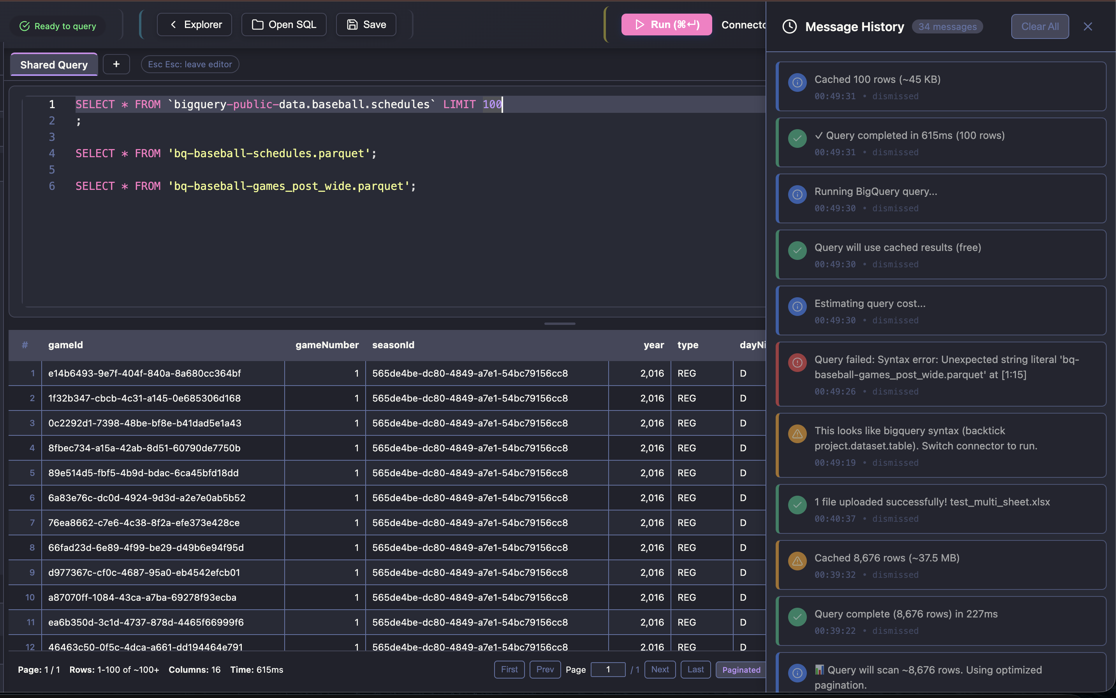Viewport: 1116px width, 698px height.
Task: Go back to Explorer via chevron button
Action: tap(194, 25)
